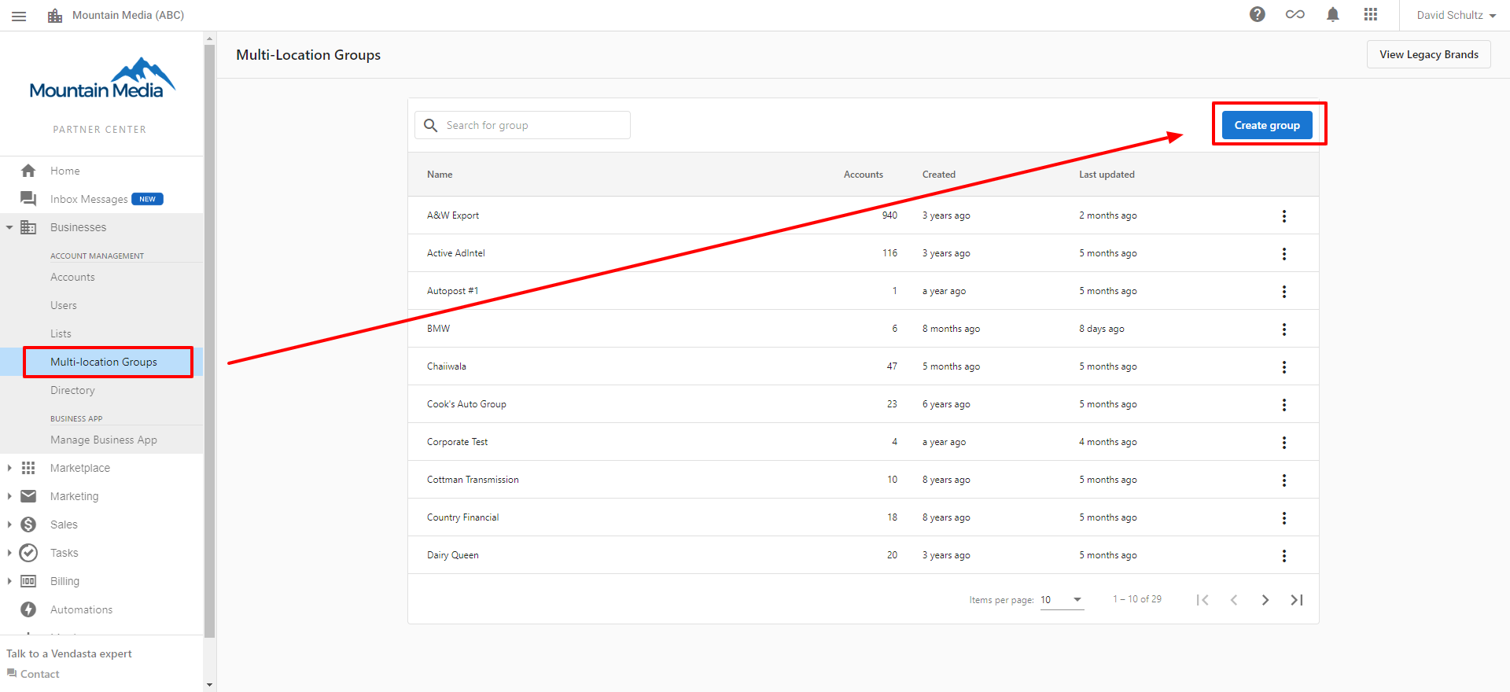The height and width of the screenshot is (692, 1510).
Task: Expand the David Schultz account menu
Action: [1457, 15]
